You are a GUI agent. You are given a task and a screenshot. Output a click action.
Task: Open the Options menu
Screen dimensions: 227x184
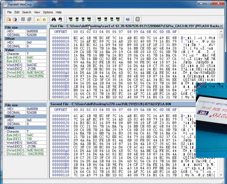tap(48, 12)
